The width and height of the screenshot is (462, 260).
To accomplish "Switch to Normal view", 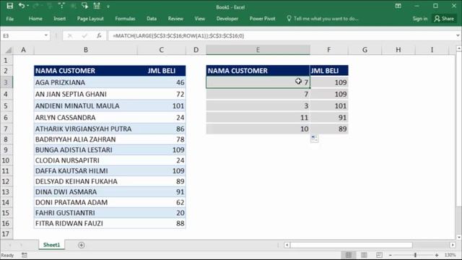I will click(x=349, y=255).
